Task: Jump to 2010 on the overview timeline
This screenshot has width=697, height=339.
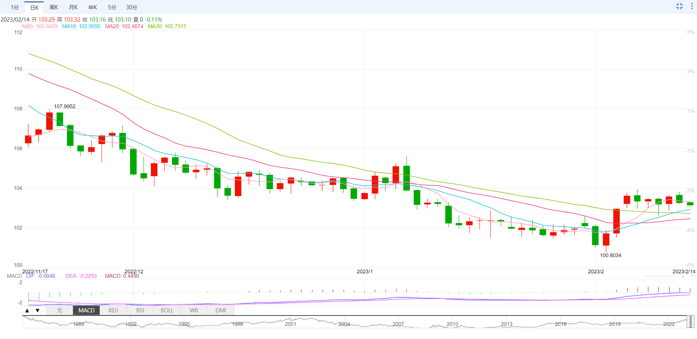Action: 453,324
